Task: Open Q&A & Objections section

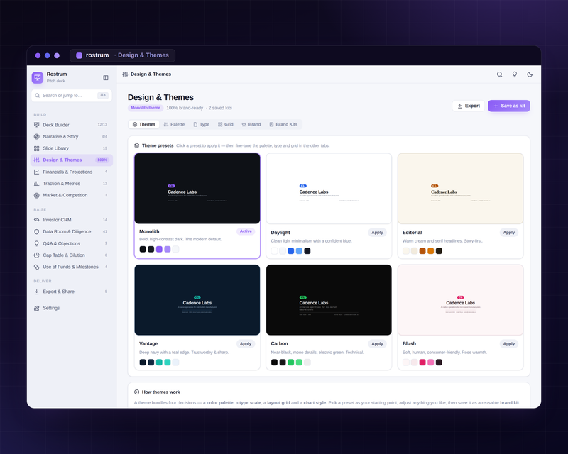Action: coord(72,243)
